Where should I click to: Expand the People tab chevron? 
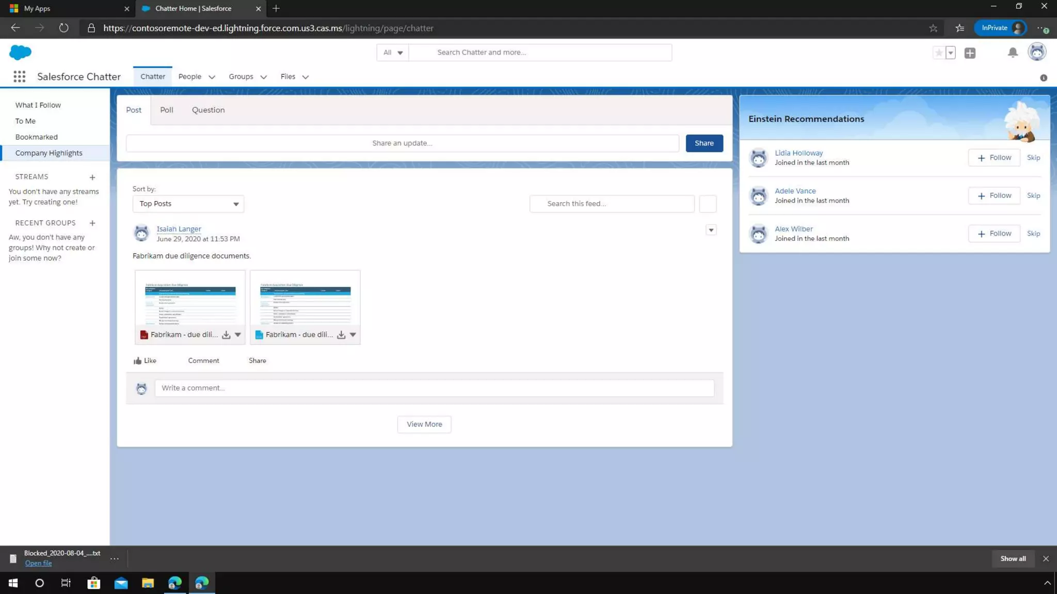coord(212,77)
